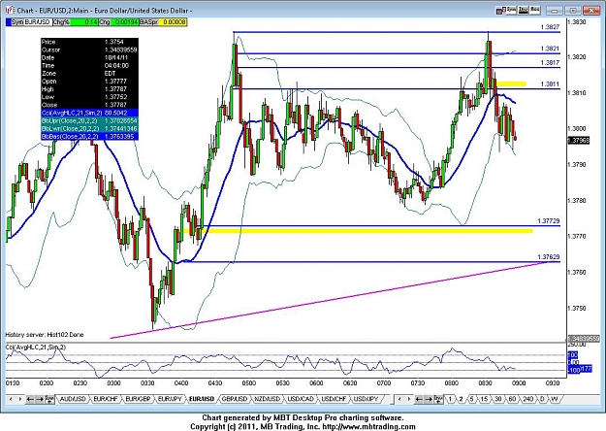This screenshot has height=431, width=606.
Task: Click the BlbLwr(Close,20,2,2) row in data box
Action: point(89,128)
